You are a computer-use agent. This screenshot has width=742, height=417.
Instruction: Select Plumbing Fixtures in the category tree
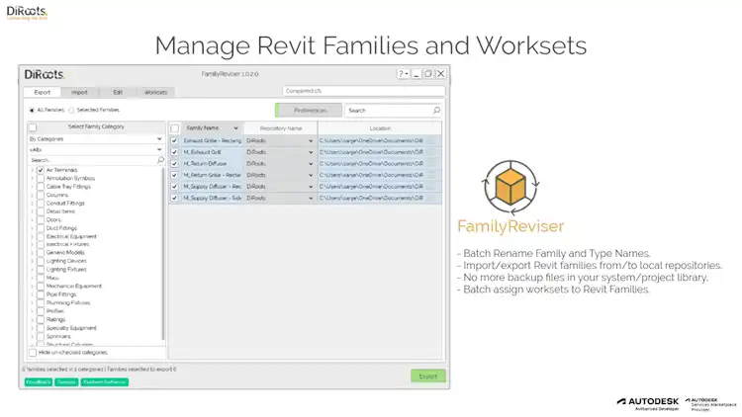click(68, 303)
